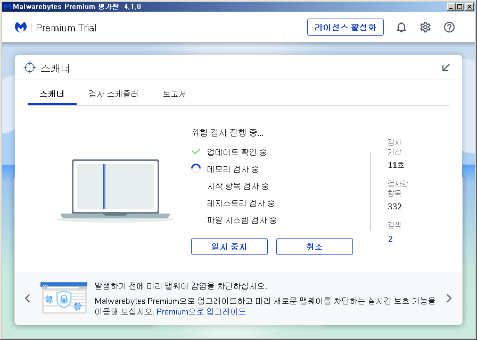The height and width of the screenshot is (340, 477).
Task: Cancel the scan with 취소
Action: (x=315, y=246)
